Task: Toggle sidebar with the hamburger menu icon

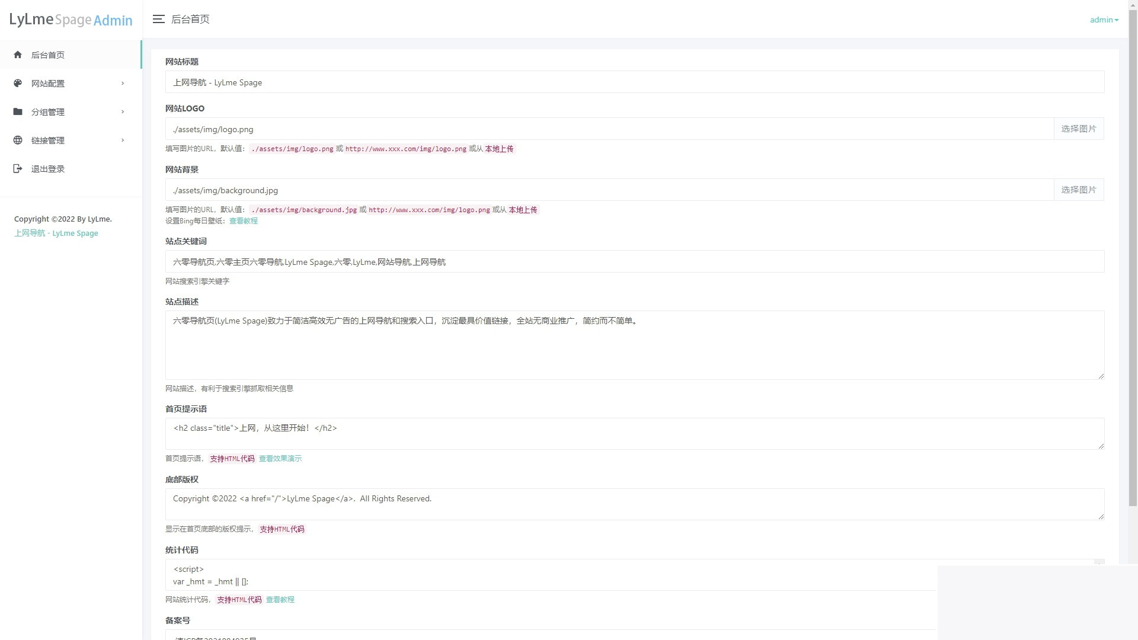Action: [158, 19]
